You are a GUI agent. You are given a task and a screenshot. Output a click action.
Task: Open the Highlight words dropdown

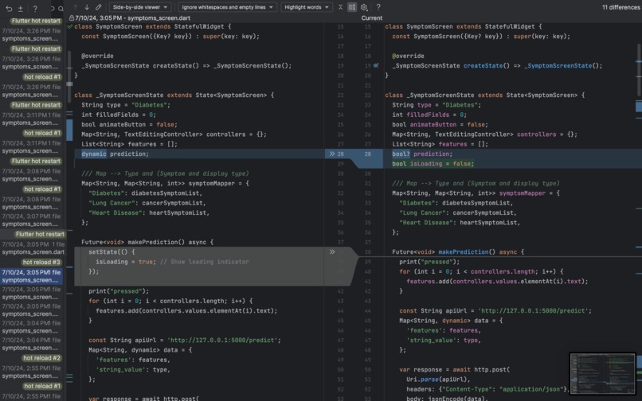(306, 7)
